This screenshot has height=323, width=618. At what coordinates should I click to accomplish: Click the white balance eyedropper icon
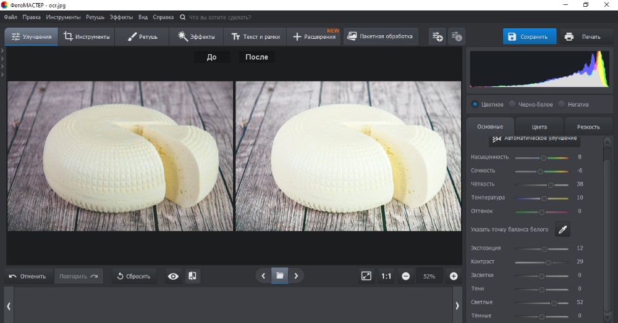point(562,229)
